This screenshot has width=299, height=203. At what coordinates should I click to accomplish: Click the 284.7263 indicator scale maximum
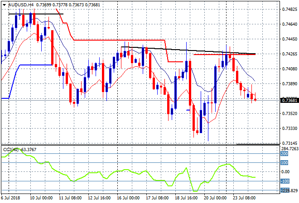pyautogui.click(x=290, y=148)
